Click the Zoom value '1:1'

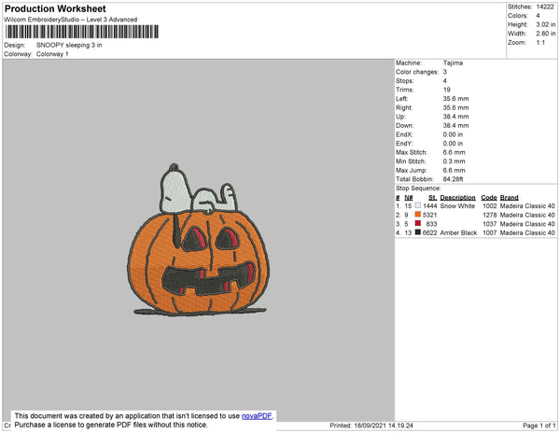[x=540, y=43]
